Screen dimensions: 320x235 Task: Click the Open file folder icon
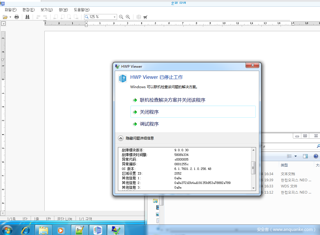click(x=5, y=17)
